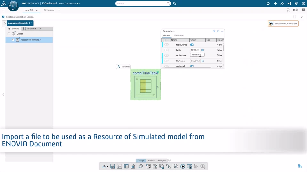The height and width of the screenshot is (172, 307).
Task: Save using the floppy disk icon
Action: pyautogui.click(x=113, y=166)
